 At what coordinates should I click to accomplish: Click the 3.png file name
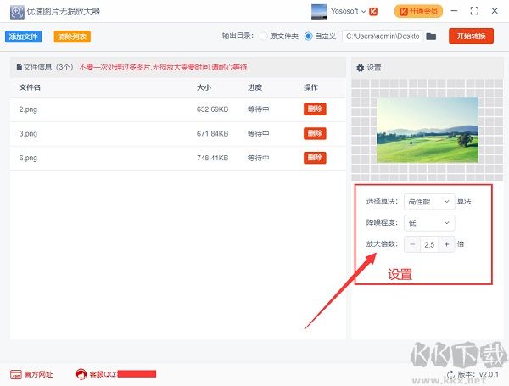click(x=28, y=134)
